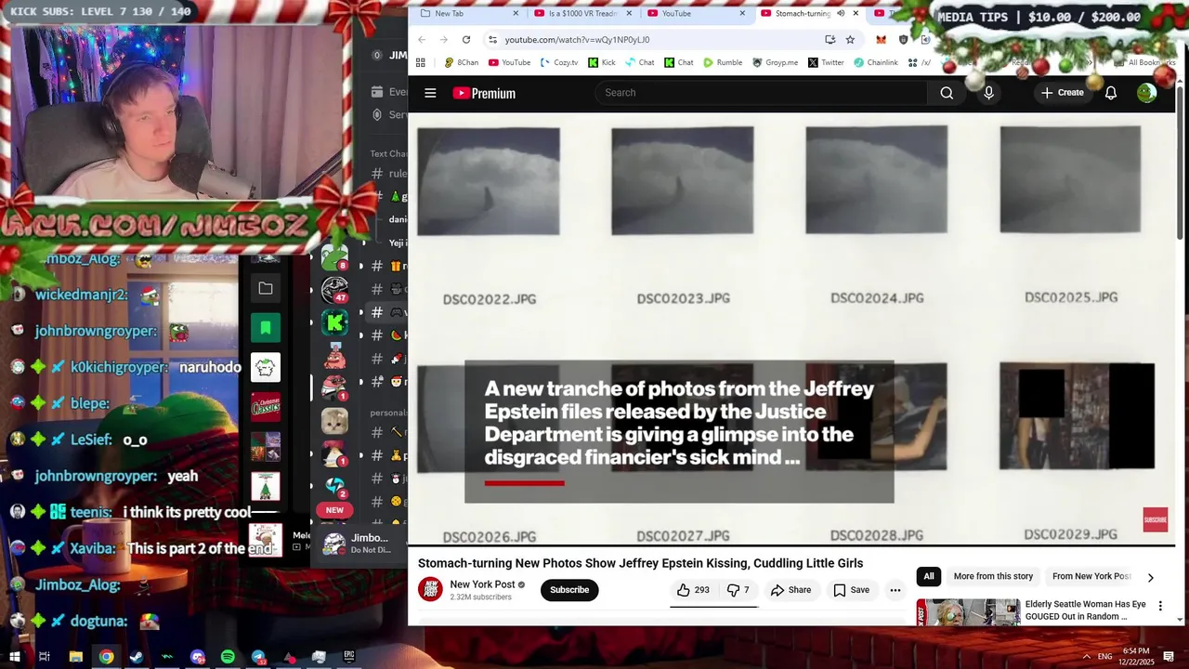Open the Kick server icon in Discord

coord(334,322)
